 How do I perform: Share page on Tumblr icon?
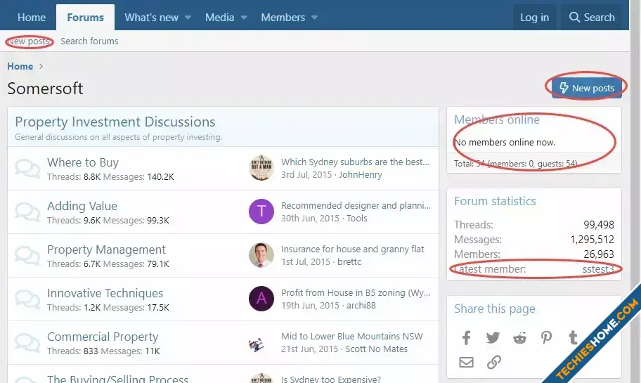pyautogui.click(x=573, y=337)
